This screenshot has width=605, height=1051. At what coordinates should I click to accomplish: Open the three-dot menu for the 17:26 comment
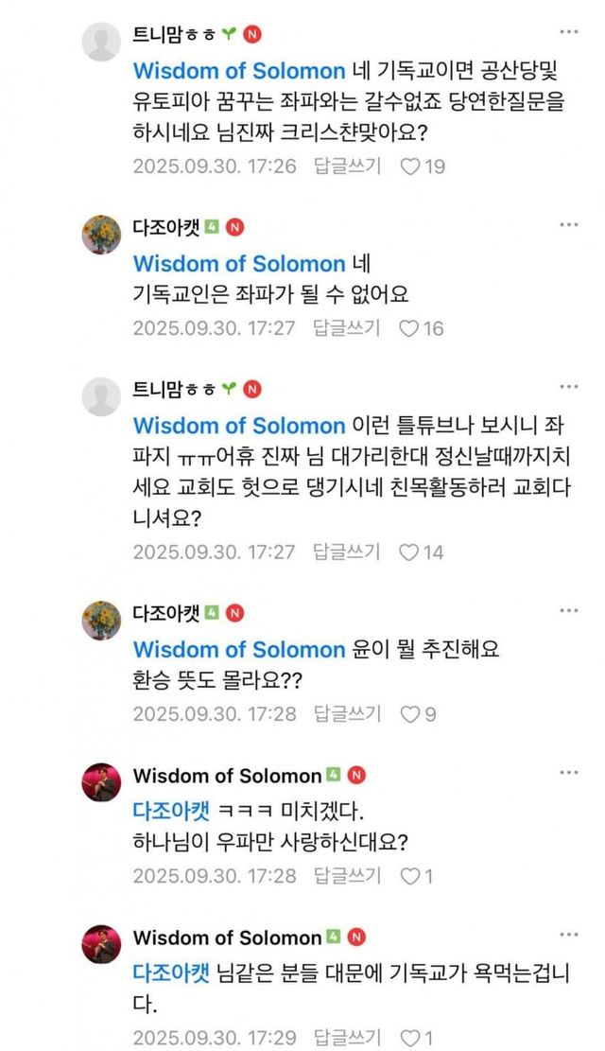point(568,33)
